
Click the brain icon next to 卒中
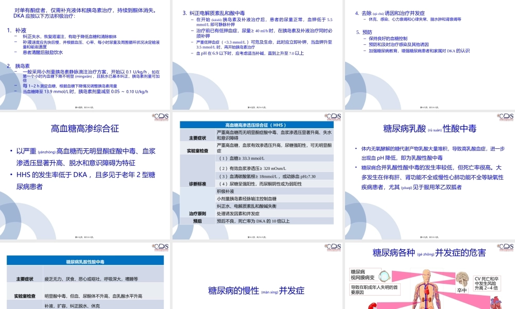pyautogui.click(x=462, y=280)
